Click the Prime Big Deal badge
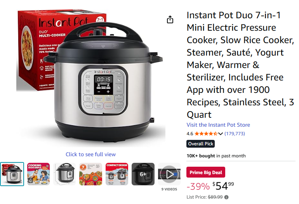The image size is (299, 204). [206, 172]
